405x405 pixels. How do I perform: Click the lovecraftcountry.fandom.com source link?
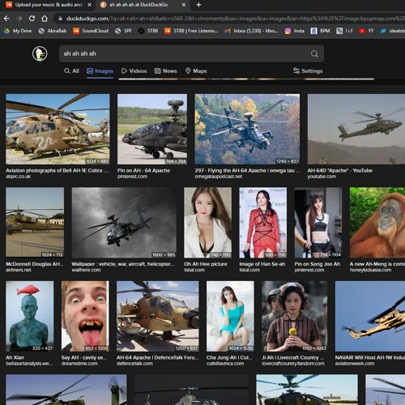[x=293, y=364]
